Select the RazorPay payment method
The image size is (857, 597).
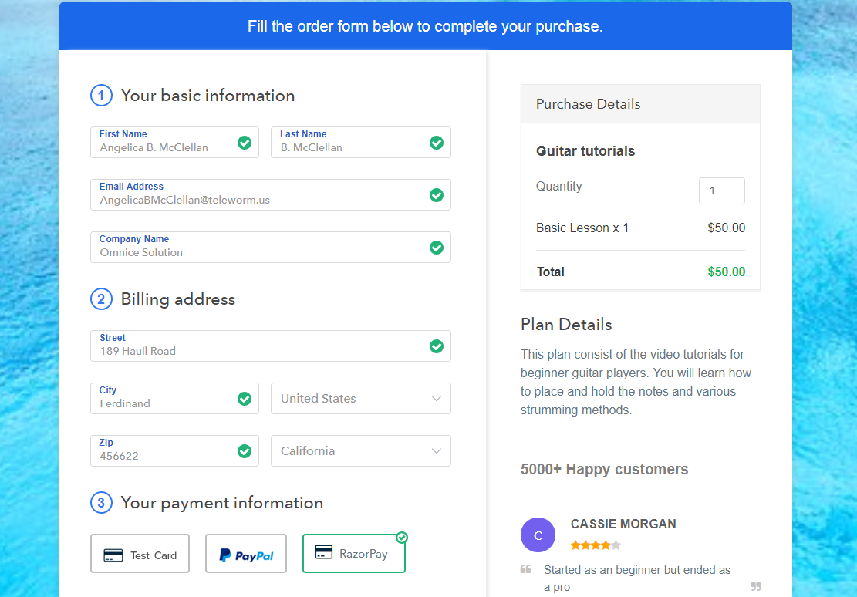353,553
